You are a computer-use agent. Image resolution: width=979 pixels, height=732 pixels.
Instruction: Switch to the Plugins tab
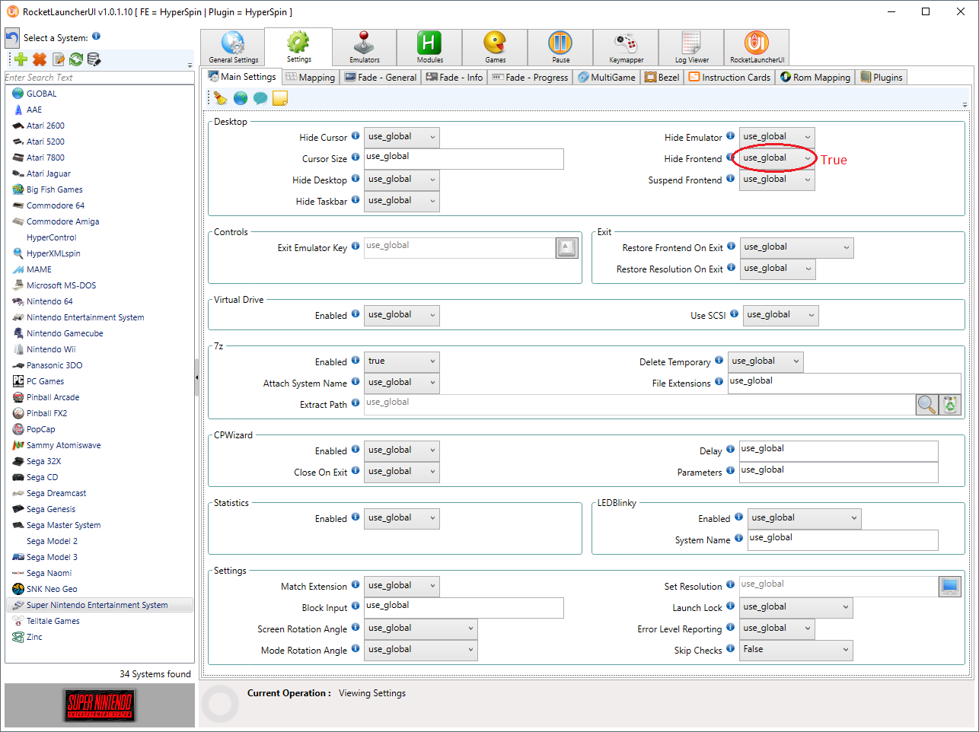pos(882,77)
